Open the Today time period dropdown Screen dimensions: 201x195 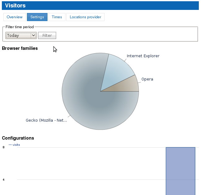point(21,35)
